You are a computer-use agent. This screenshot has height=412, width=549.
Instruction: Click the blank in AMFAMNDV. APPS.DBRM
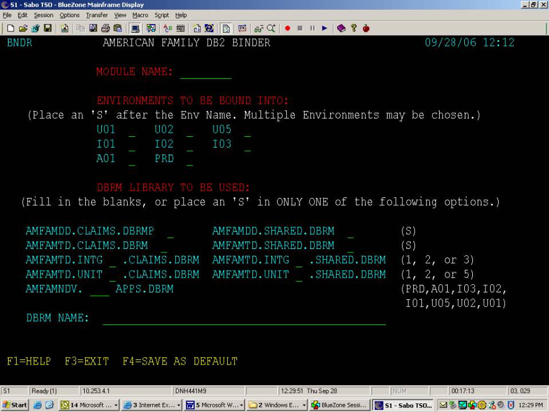(x=100, y=290)
